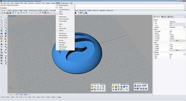
Task: Switch to the Layers panel tab
Action: (x=164, y=17)
